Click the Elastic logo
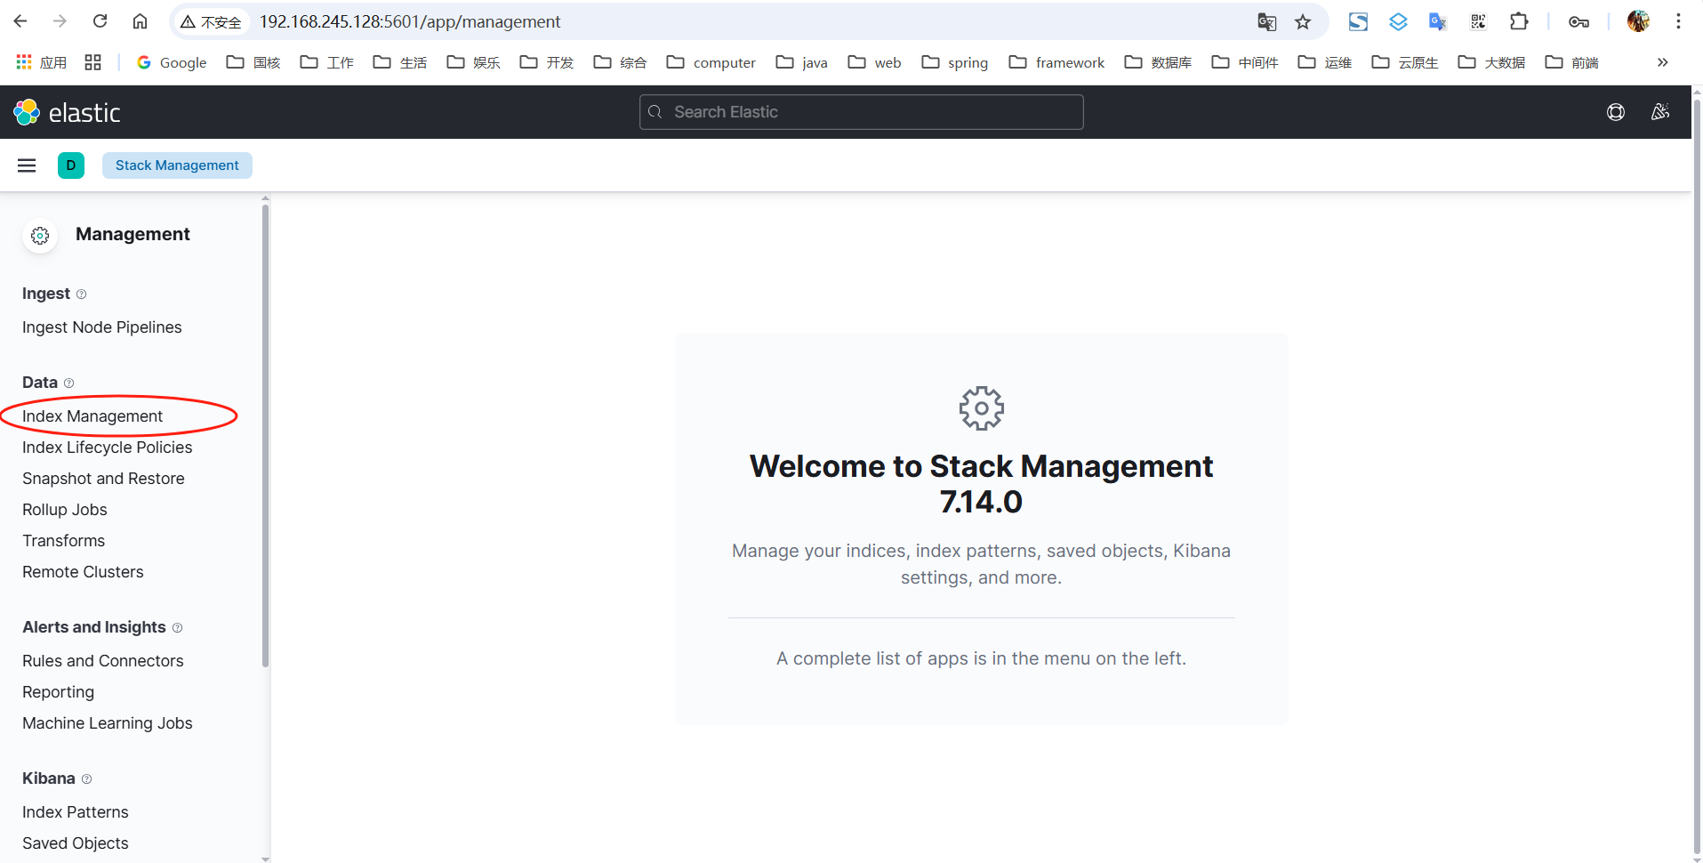1703x863 pixels. click(x=67, y=112)
